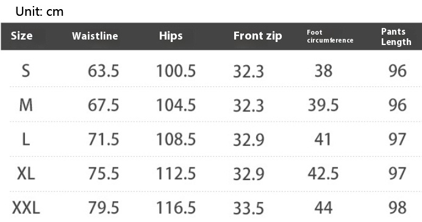Screen dimensions: 422x222
Task: Click the 42.5 foot circumference value
Action: click(x=323, y=173)
